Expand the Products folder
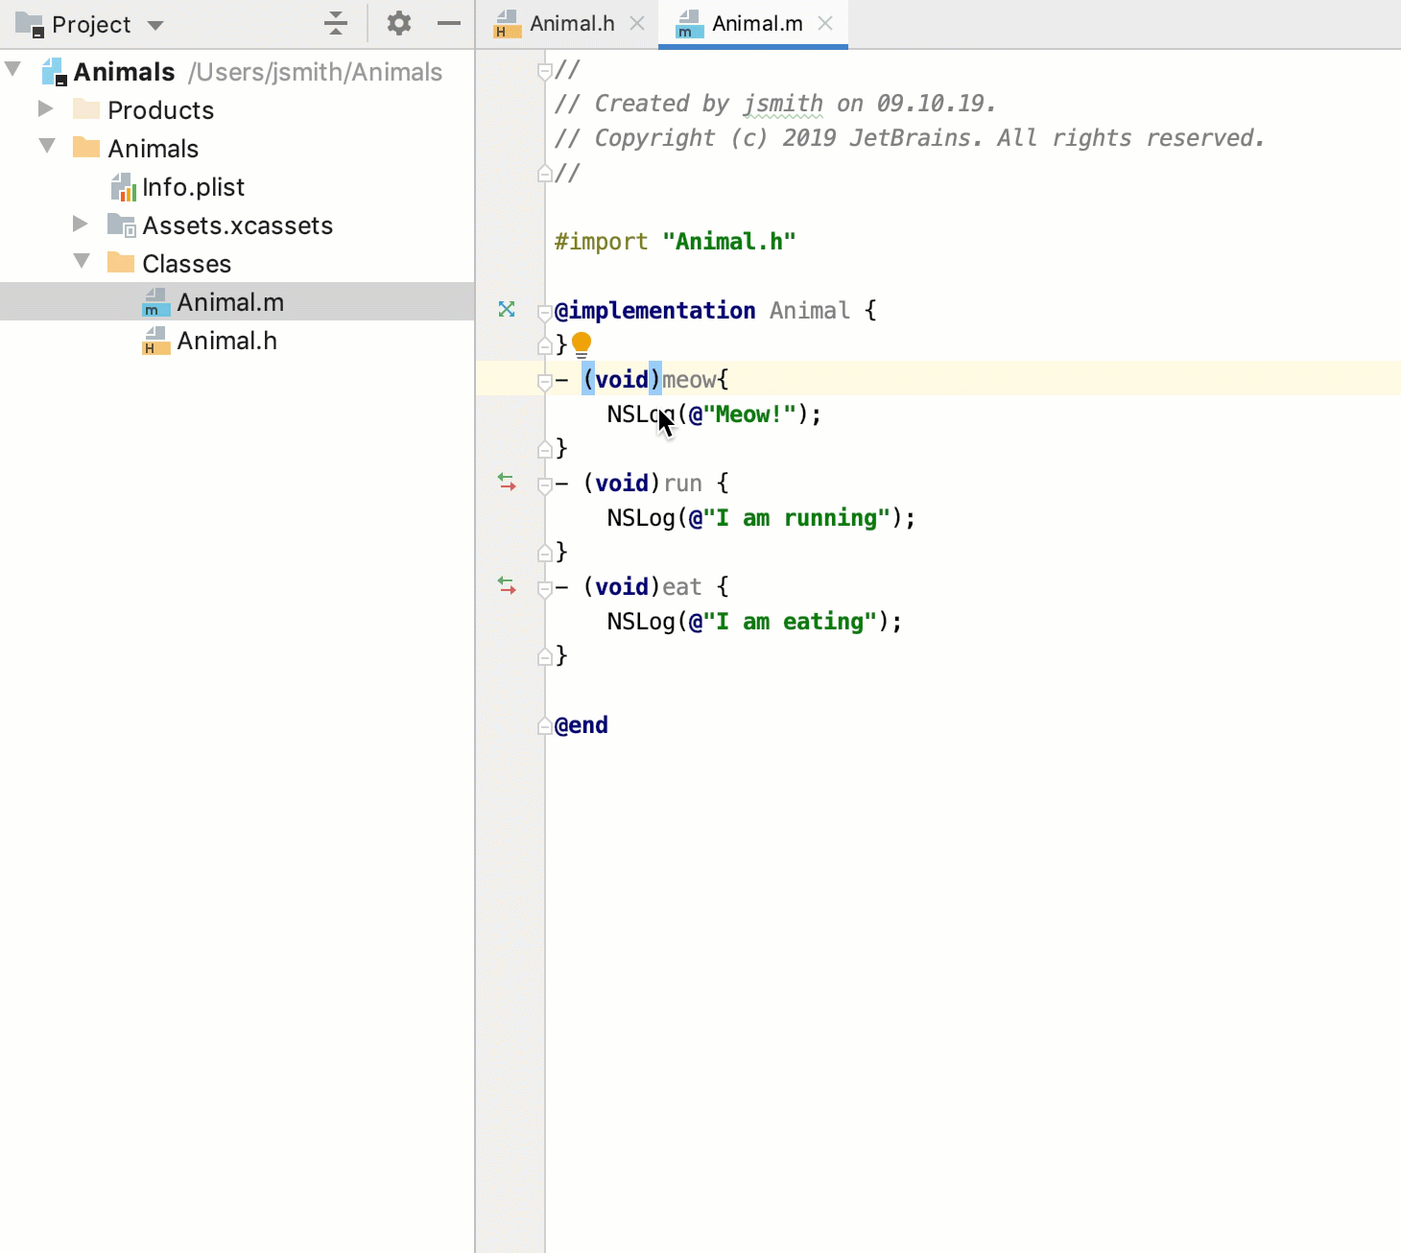Screen dimensions: 1401x1253 (45, 109)
